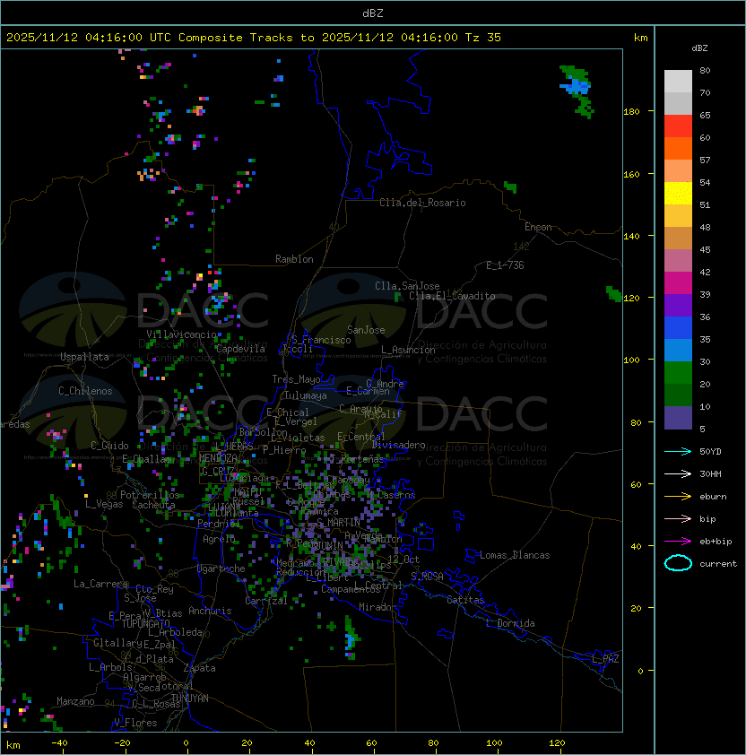Click the 'C_Guido' map label
The width and height of the screenshot is (746, 755).
[109, 446]
